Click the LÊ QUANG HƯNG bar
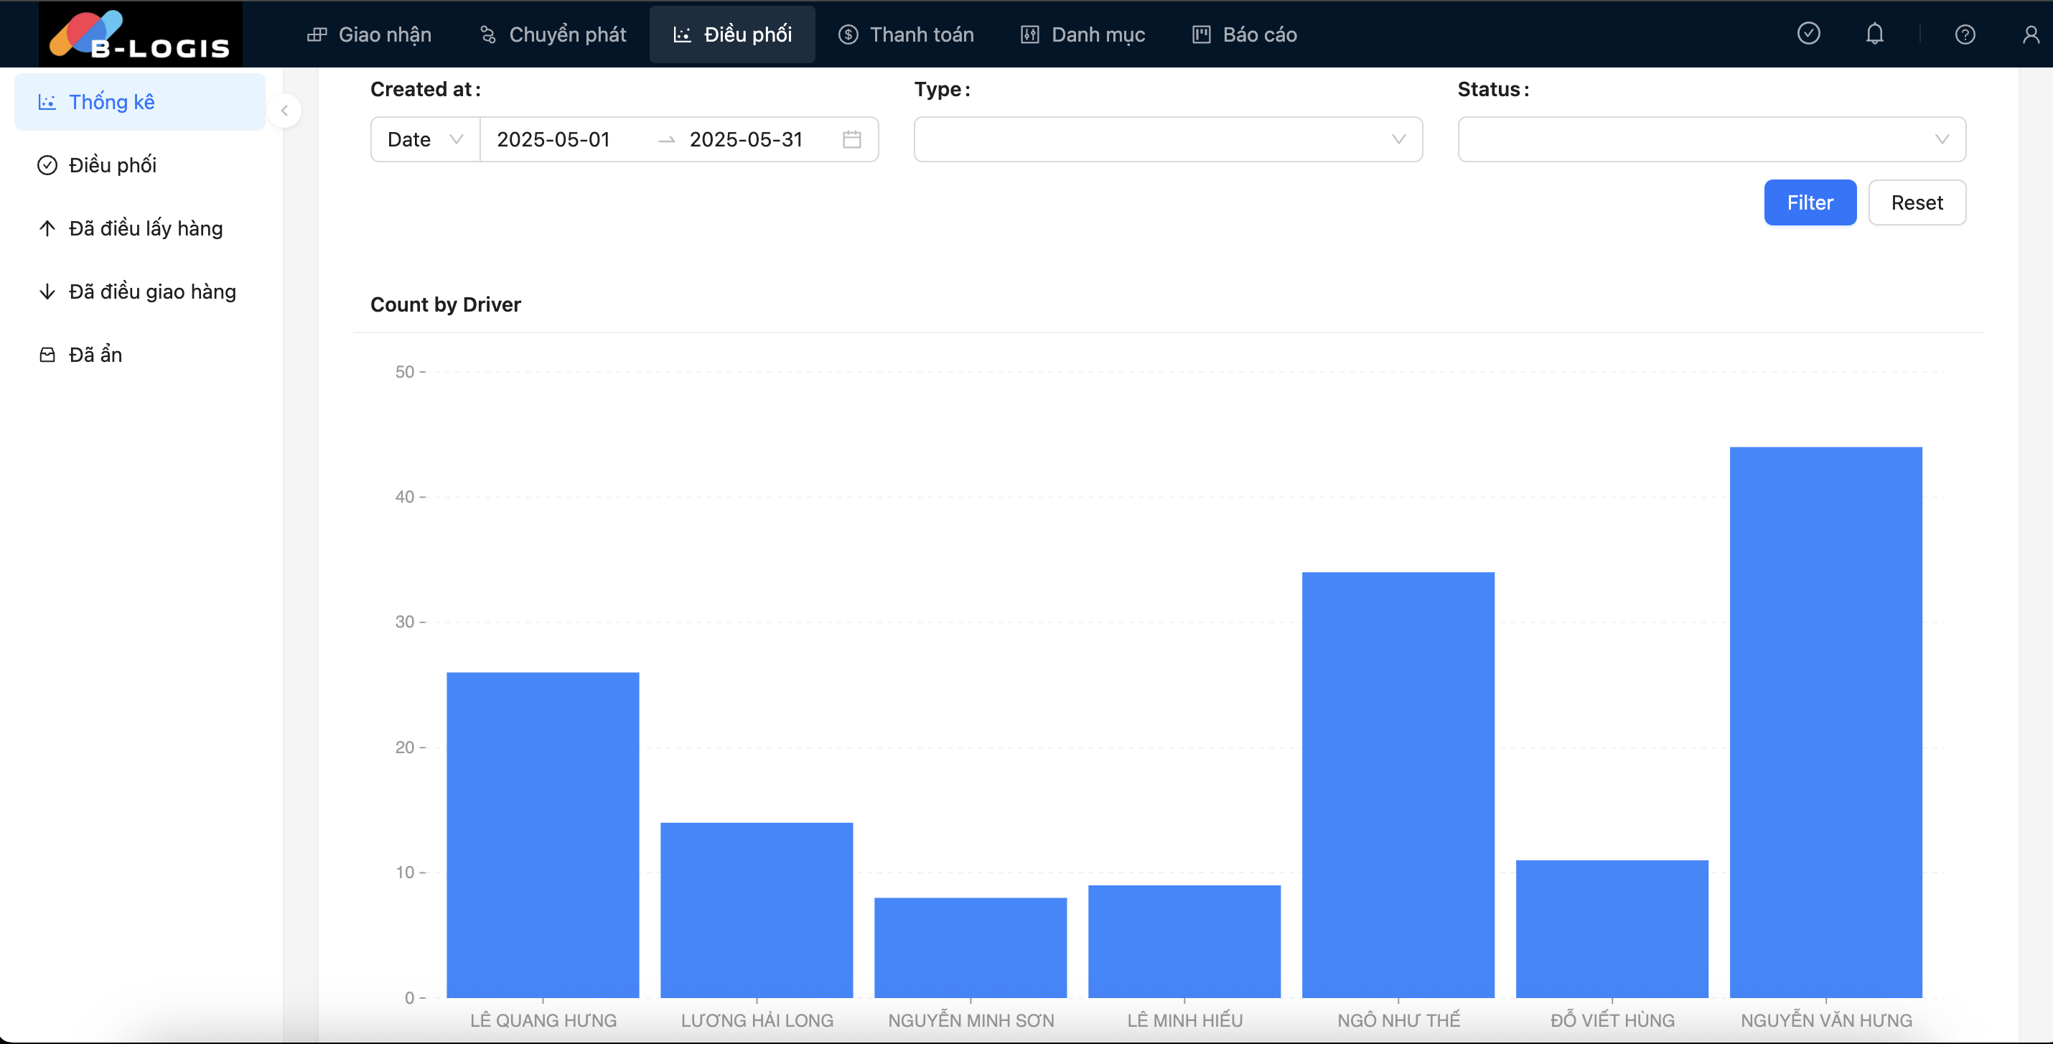The image size is (2053, 1044). [x=542, y=834]
